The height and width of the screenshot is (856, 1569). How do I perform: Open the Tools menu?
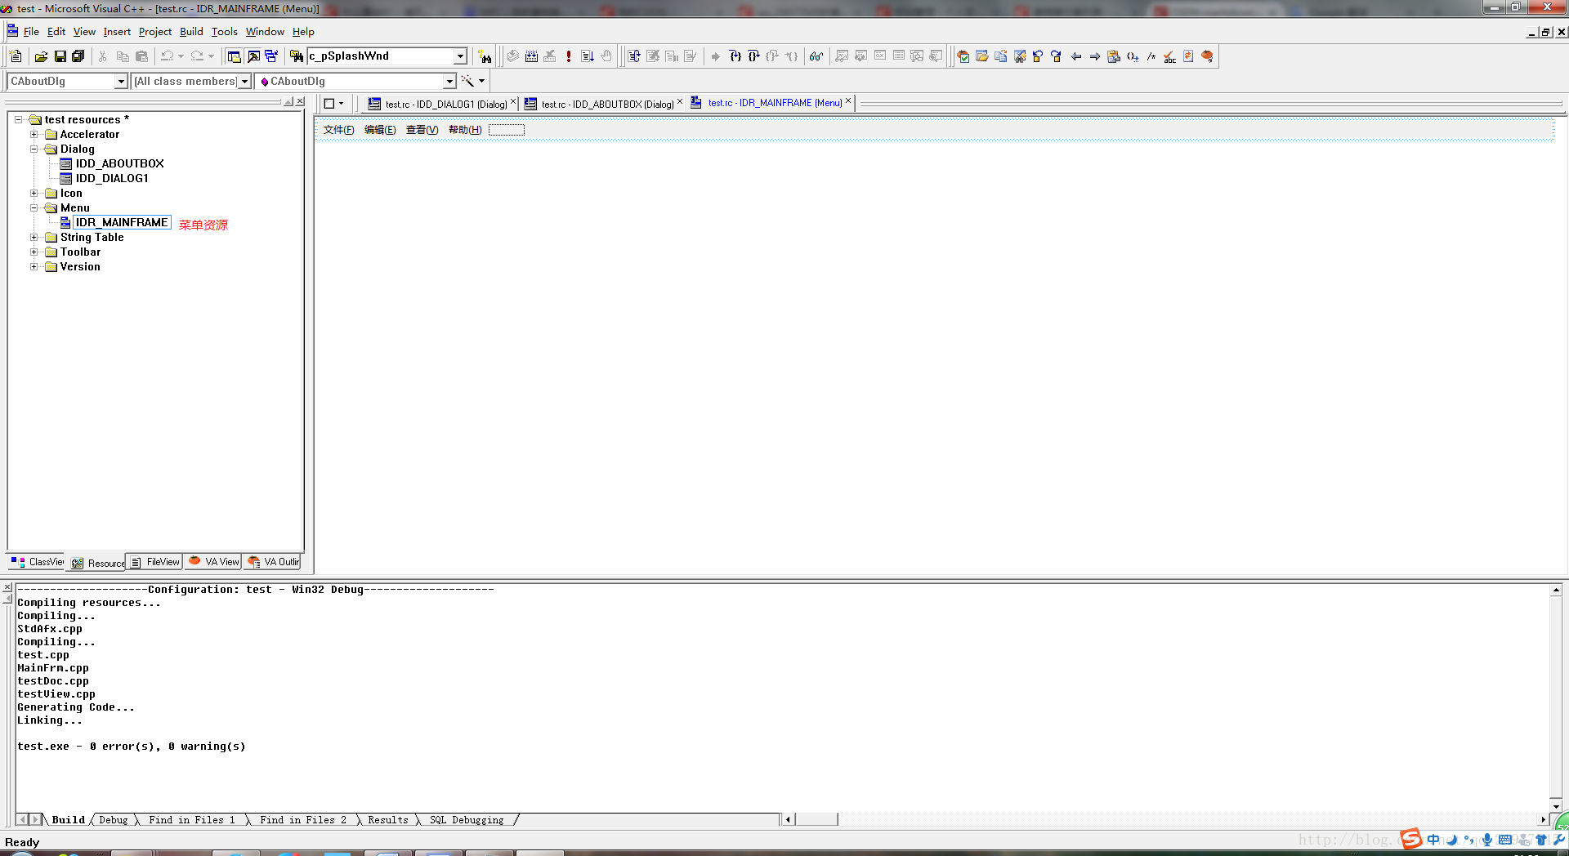coord(224,32)
